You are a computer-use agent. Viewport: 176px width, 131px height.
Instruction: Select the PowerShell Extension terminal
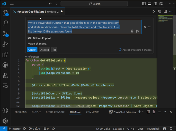[122, 112]
